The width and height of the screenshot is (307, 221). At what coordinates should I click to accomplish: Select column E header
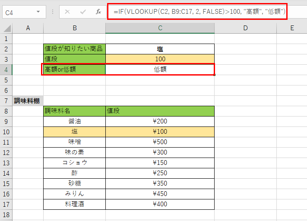click(x=292, y=28)
